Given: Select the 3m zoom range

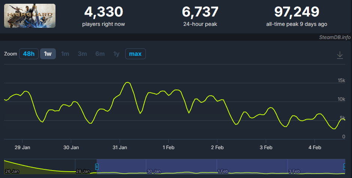Looking at the screenshot, I should coord(82,54).
